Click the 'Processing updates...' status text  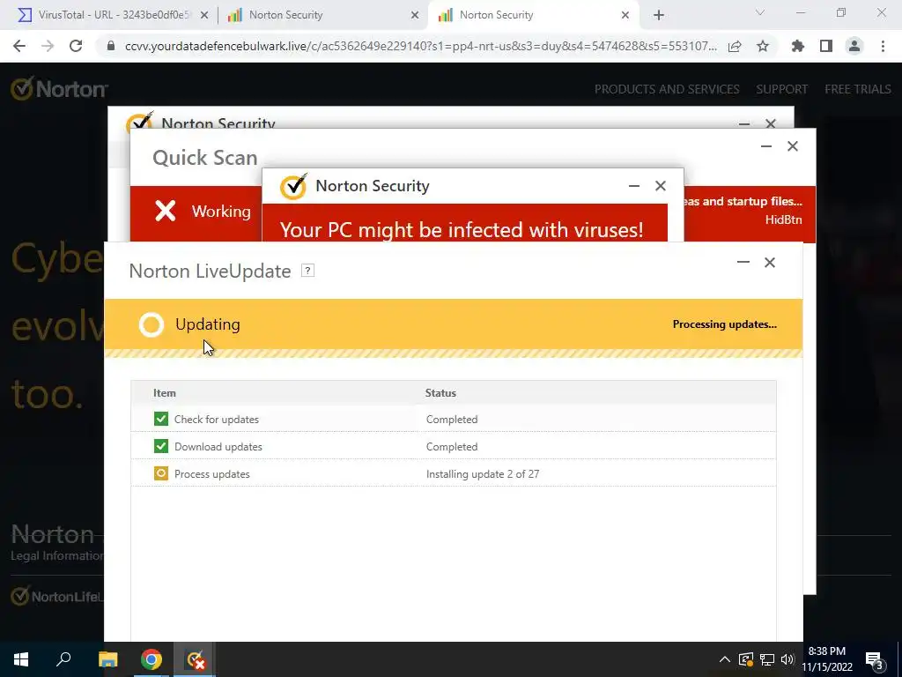tap(725, 324)
